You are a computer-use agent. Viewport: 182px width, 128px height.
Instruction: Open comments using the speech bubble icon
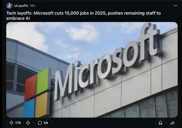click(x=40, y=123)
